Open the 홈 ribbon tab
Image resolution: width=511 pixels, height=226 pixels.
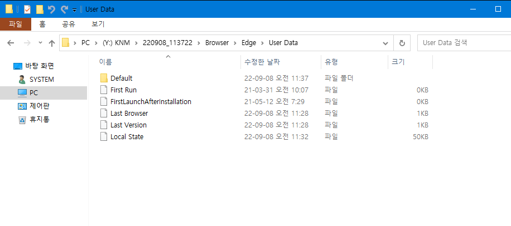pos(42,24)
